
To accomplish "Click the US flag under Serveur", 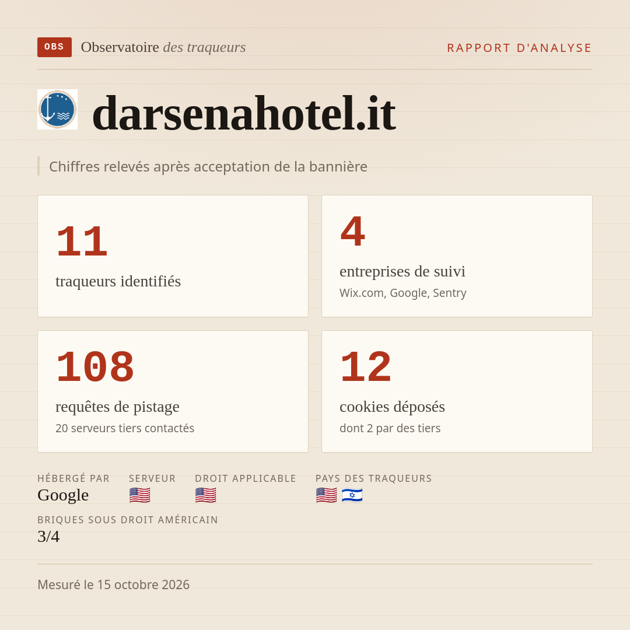I will click(140, 495).
